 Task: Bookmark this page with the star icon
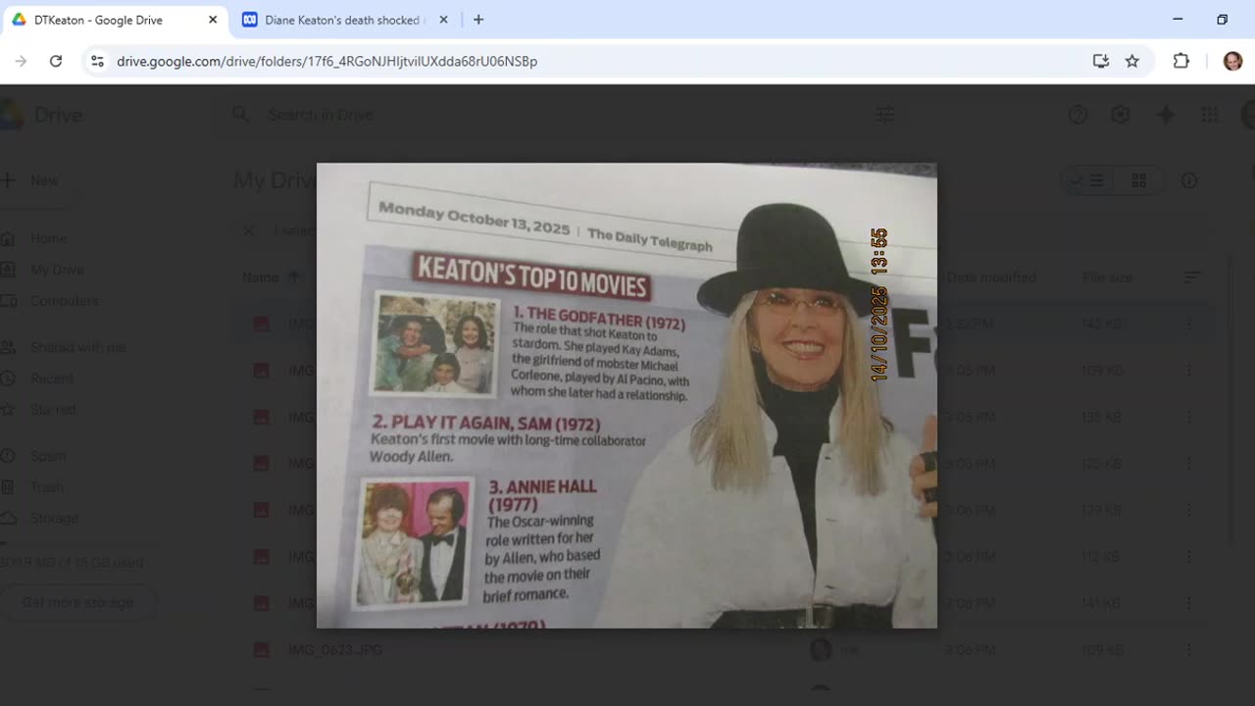(x=1132, y=61)
